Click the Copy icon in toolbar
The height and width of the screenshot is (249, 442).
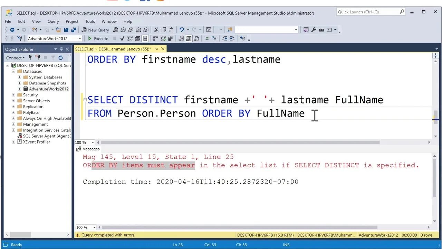(x=164, y=30)
